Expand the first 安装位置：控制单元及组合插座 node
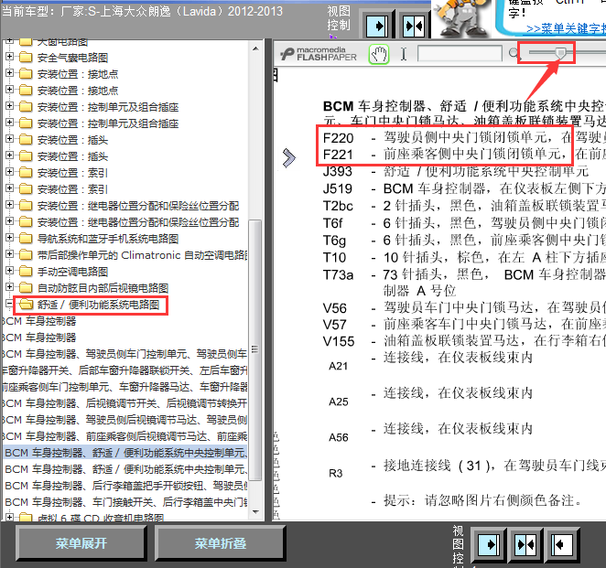The image size is (606, 568). point(9,105)
